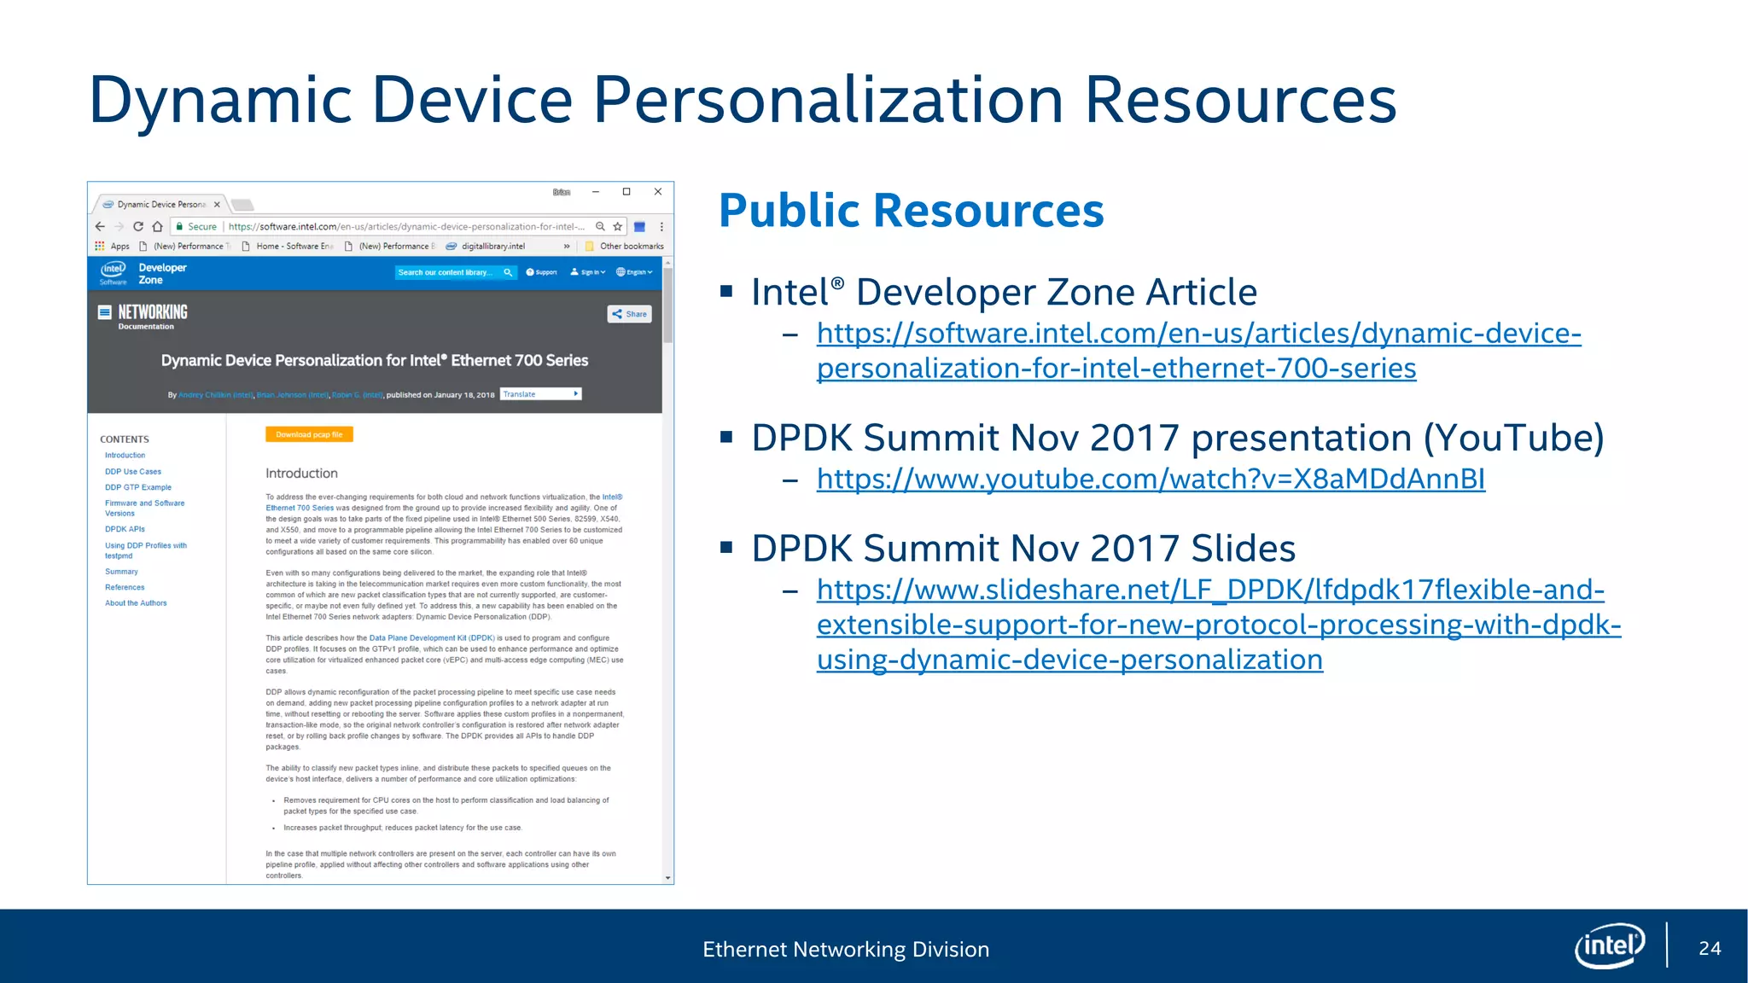Image resolution: width=1748 pixels, height=983 pixels.
Task: Jump to Using DDP Profiles with testpmd
Action: pyautogui.click(x=146, y=550)
